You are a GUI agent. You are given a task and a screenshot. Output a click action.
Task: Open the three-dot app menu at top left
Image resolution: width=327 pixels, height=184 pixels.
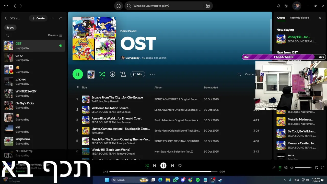tap(6, 6)
